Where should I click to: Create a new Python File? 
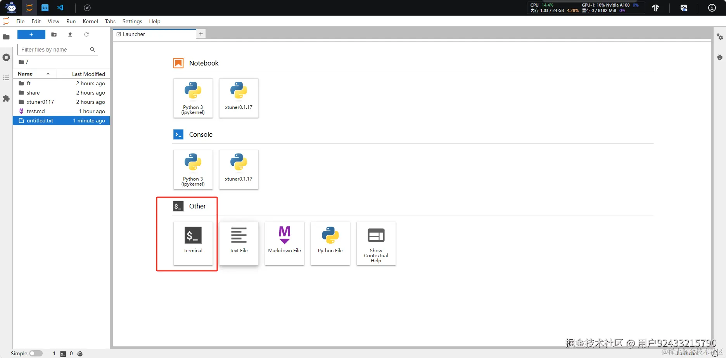pos(330,243)
